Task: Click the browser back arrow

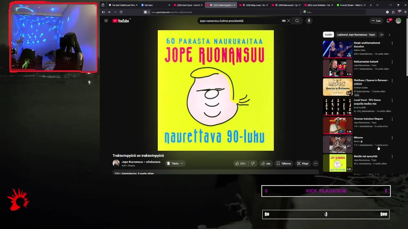Action: click(x=109, y=12)
